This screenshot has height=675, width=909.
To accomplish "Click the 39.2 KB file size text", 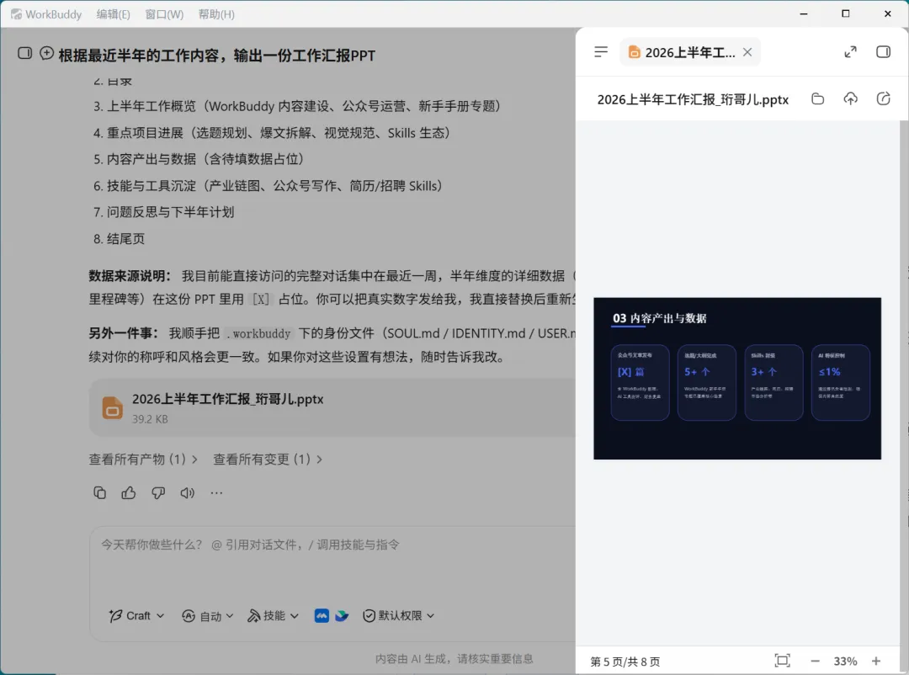I will point(150,418).
